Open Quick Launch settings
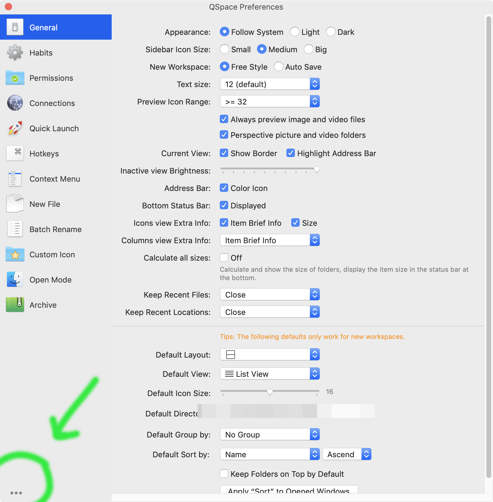Viewport: 493px width, 502px height. click(x=56, y=128)
